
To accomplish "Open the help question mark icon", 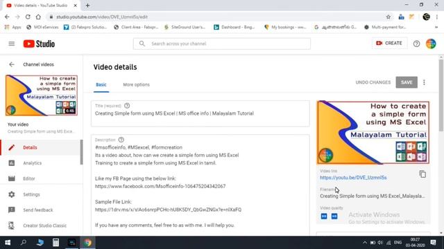I will 416,44.
